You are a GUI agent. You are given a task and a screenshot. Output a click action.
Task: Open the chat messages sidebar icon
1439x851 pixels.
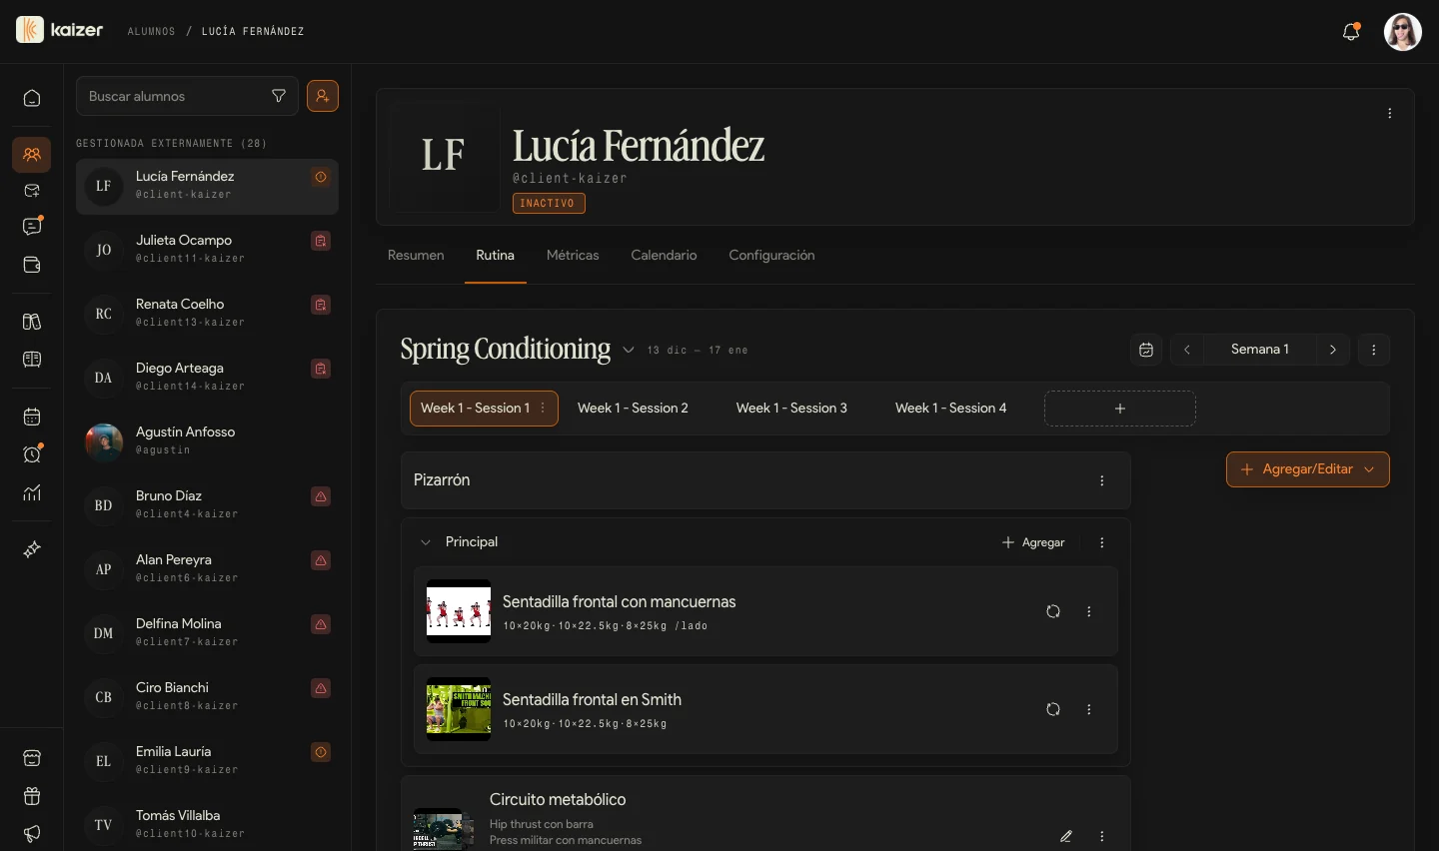[32, 227]
